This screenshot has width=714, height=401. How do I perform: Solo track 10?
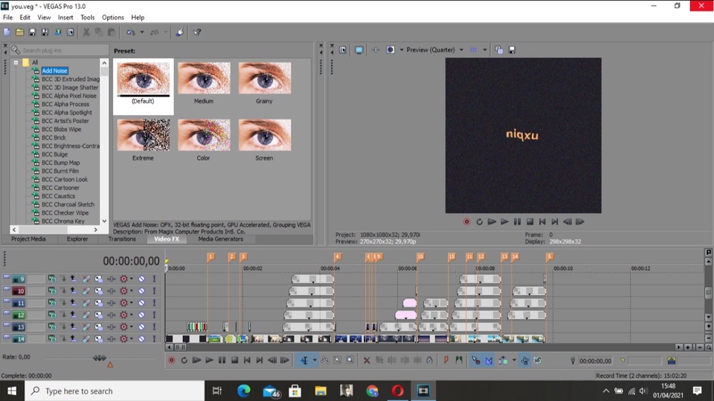154,291
